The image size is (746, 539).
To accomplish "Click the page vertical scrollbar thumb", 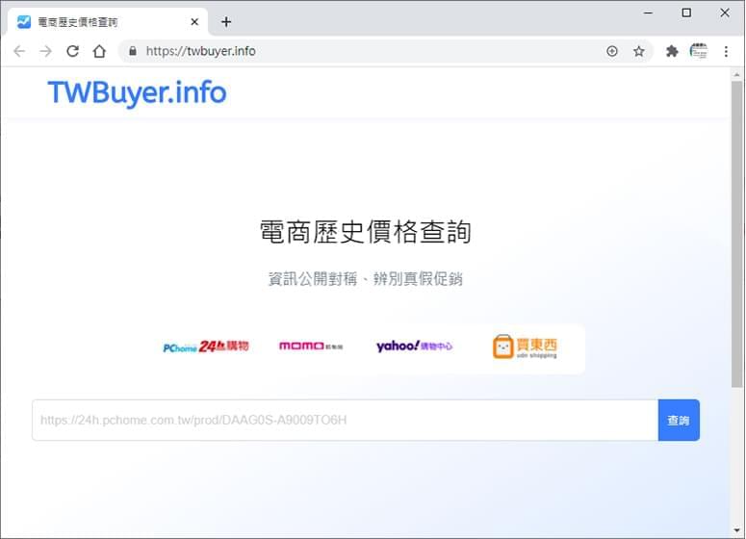I will point(737,234).
